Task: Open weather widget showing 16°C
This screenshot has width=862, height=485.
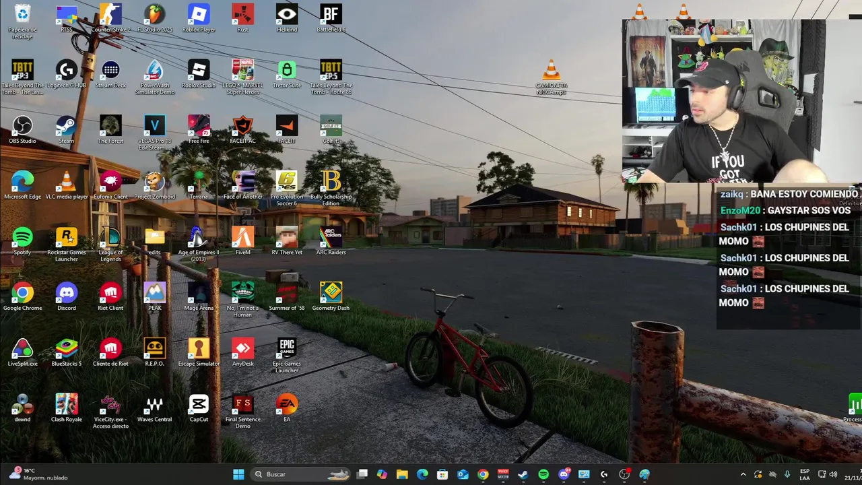Action: 38,474
